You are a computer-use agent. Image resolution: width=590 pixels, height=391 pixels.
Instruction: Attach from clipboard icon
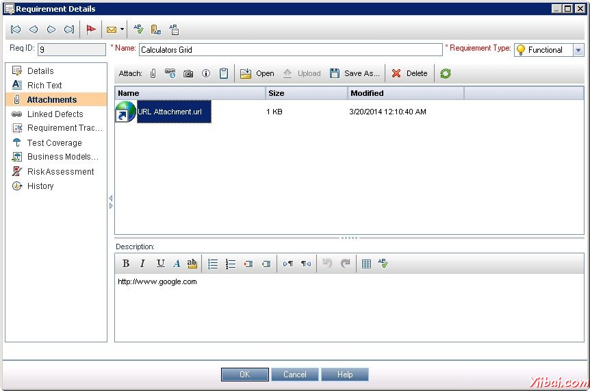pos(224,73)
